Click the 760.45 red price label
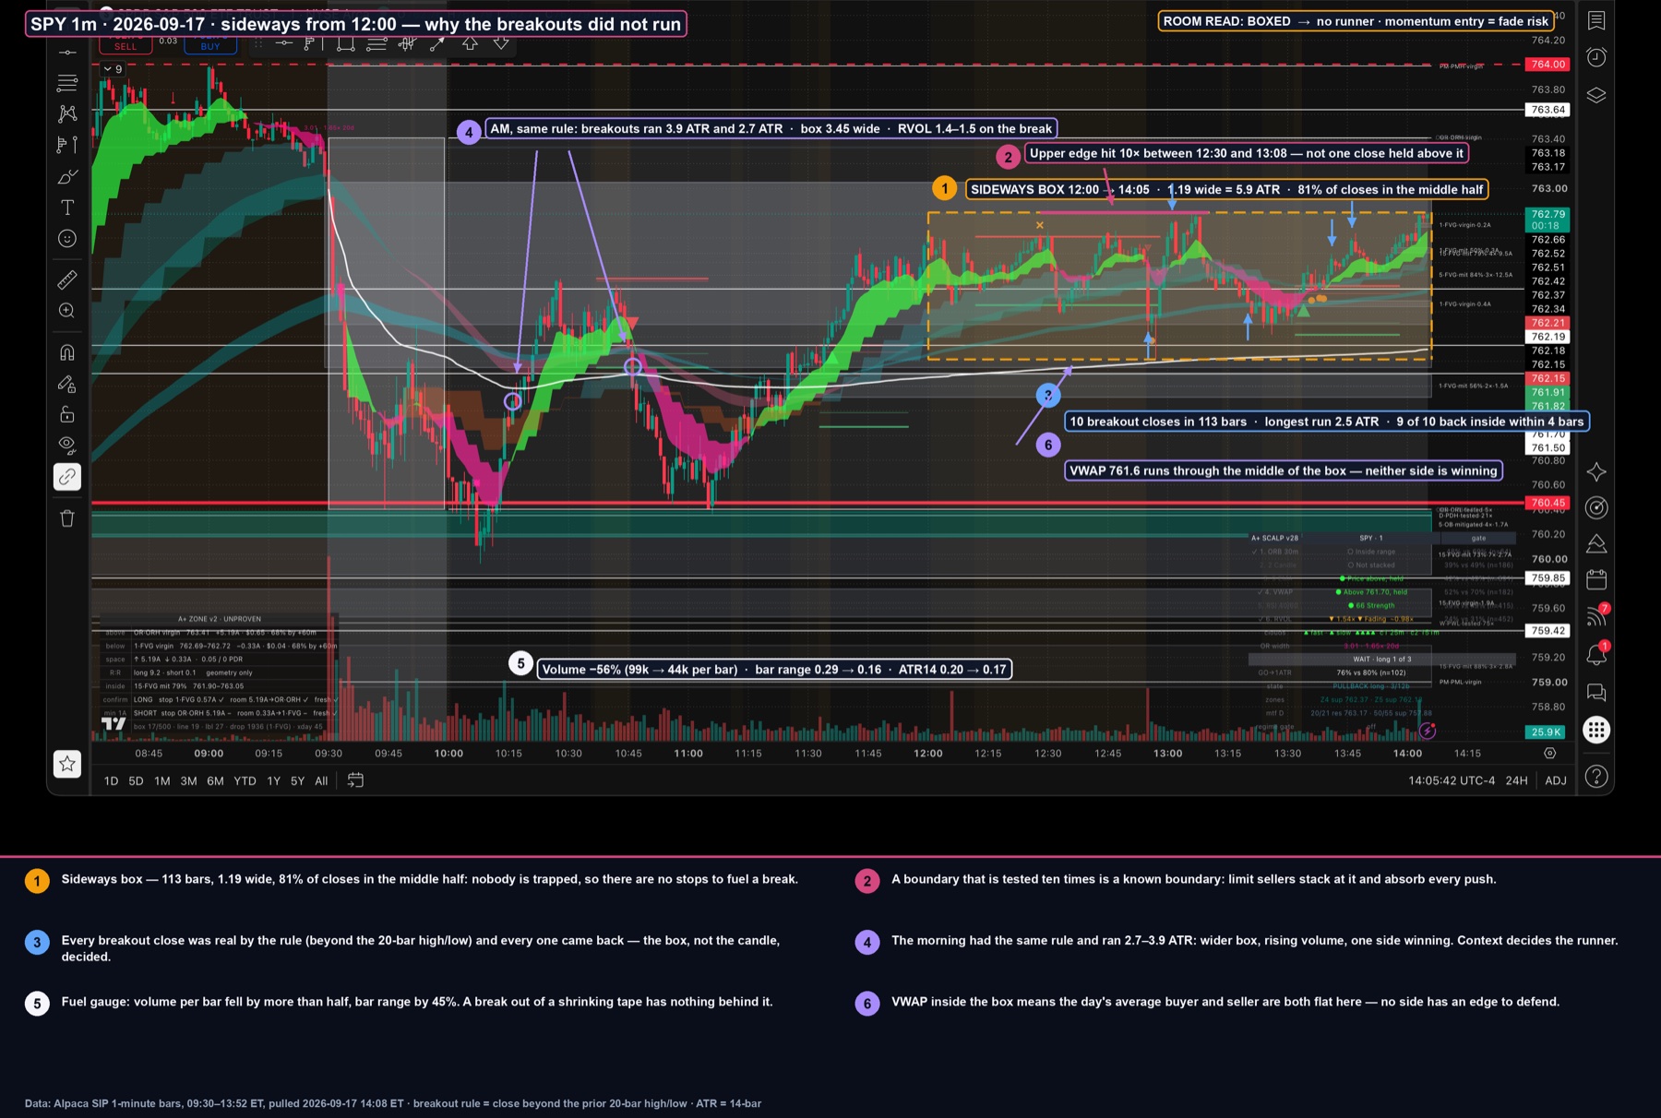The width and height of the screenshot is (1661, 1118). [x=1548, y=503]
